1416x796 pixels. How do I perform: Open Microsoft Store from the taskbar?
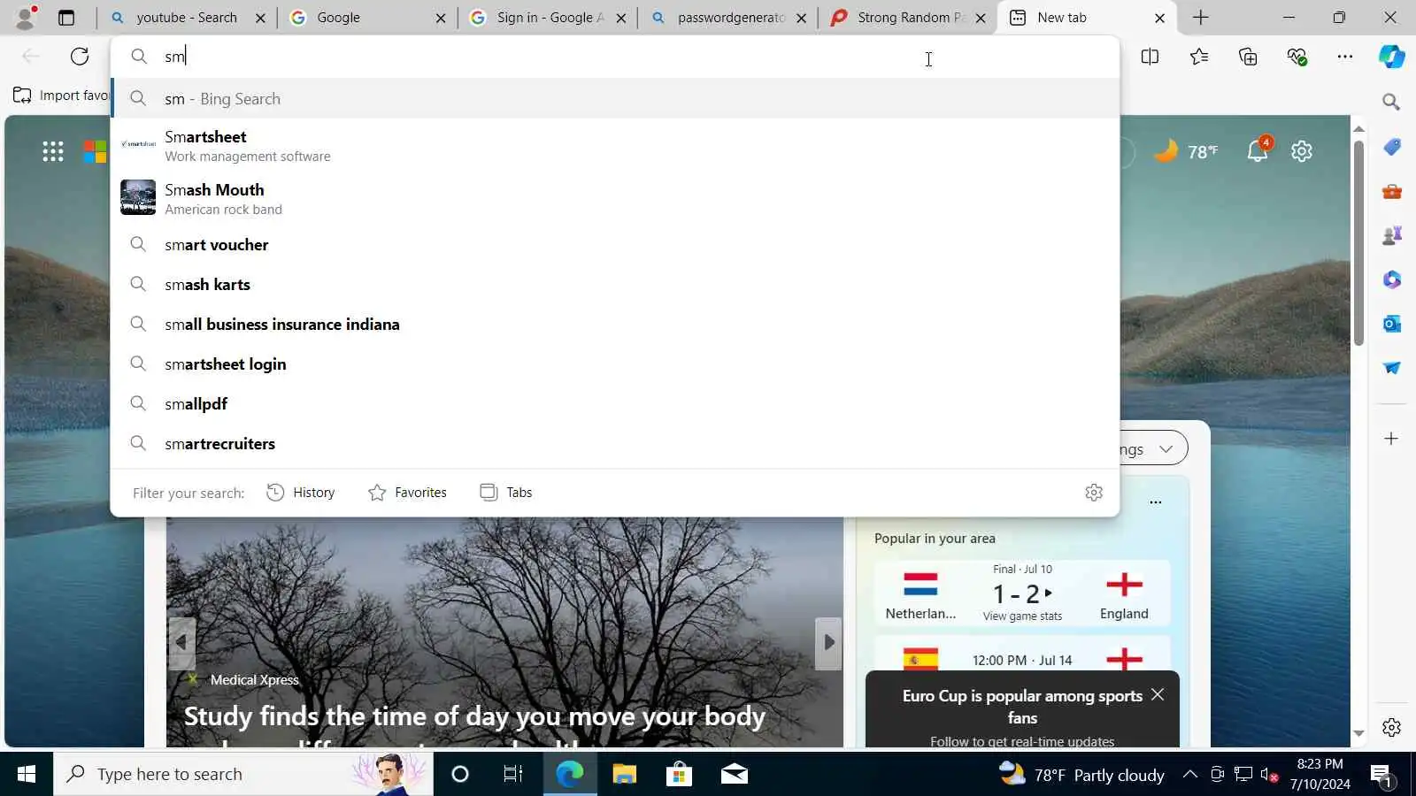click(679, 774)
